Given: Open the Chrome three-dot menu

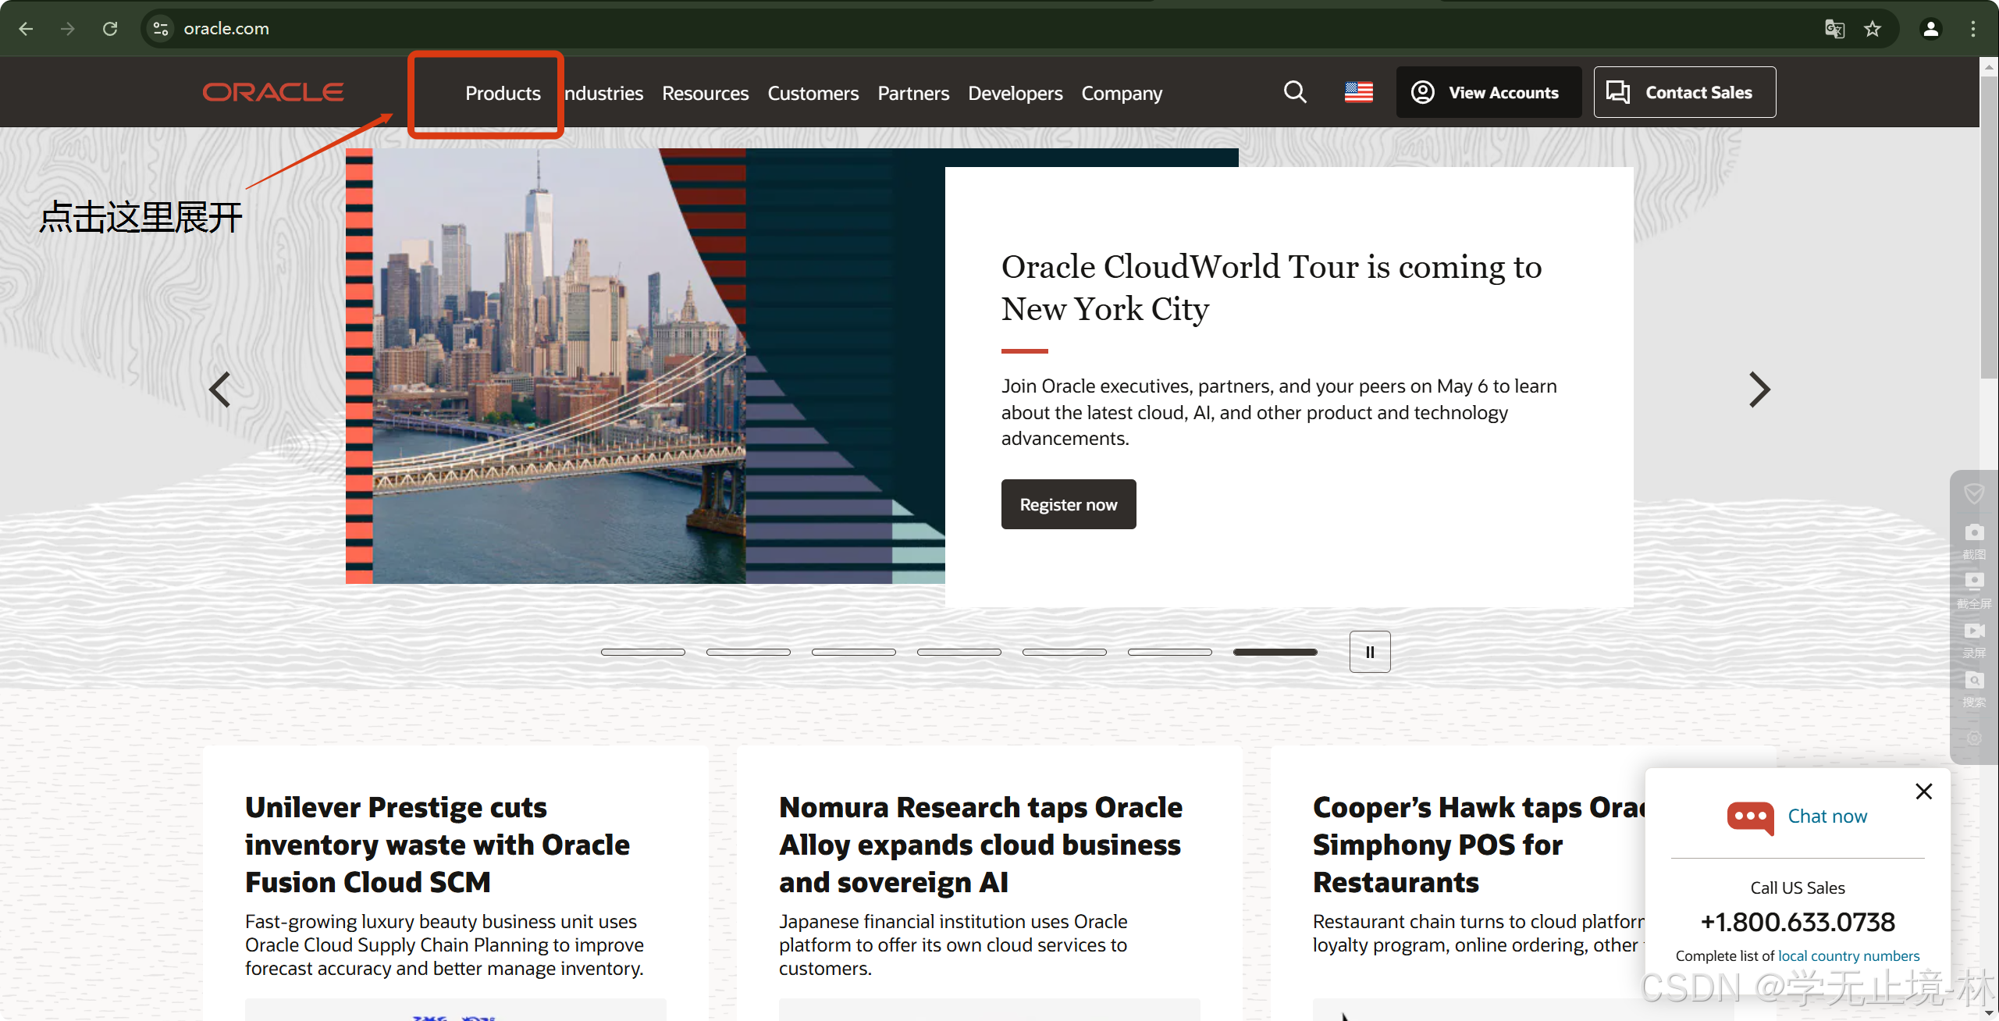Looking at the screenshot, I should 1972,29.
